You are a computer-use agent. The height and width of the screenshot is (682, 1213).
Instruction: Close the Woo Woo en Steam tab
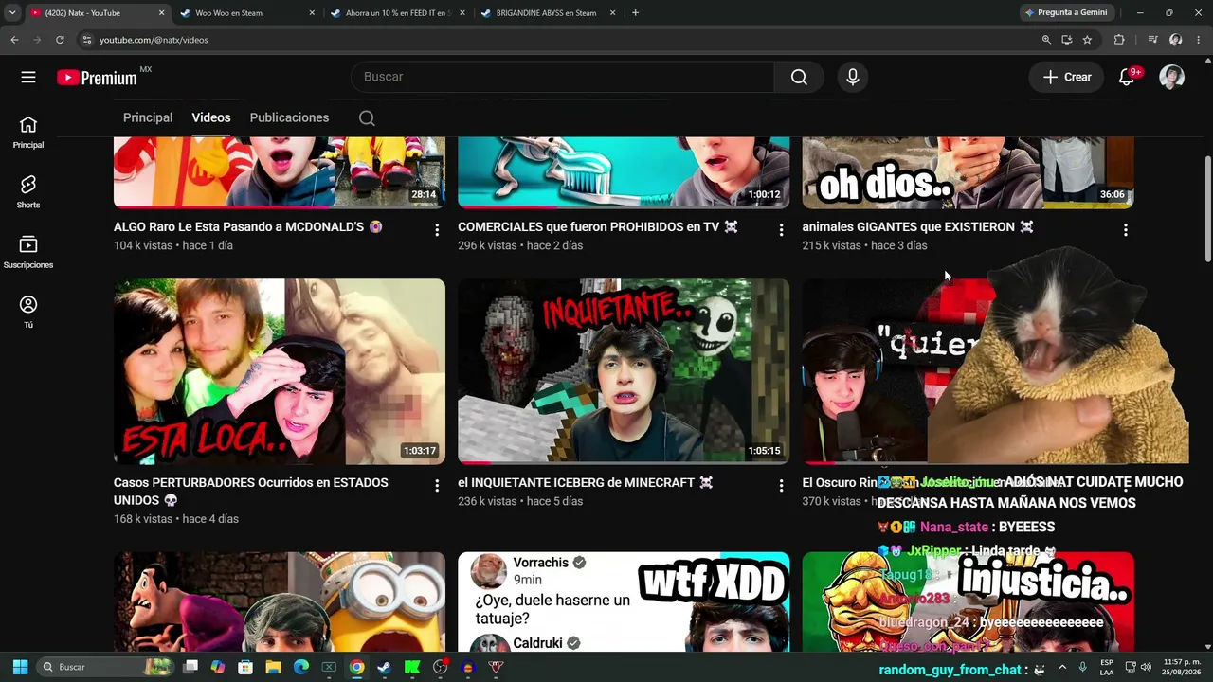pos(312,13)
